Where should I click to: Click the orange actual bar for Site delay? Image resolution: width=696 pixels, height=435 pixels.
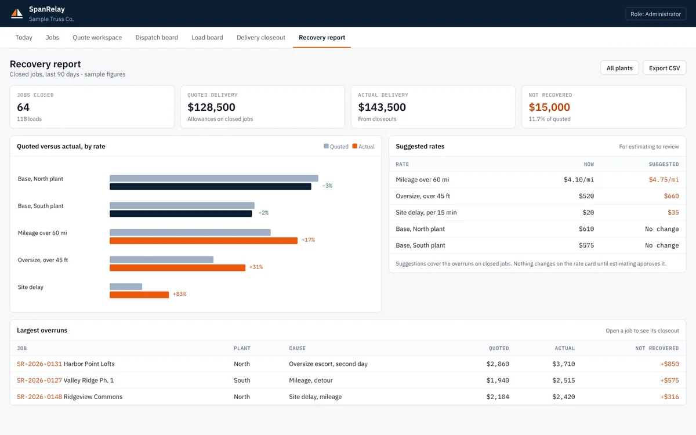[x=139, y=295]
